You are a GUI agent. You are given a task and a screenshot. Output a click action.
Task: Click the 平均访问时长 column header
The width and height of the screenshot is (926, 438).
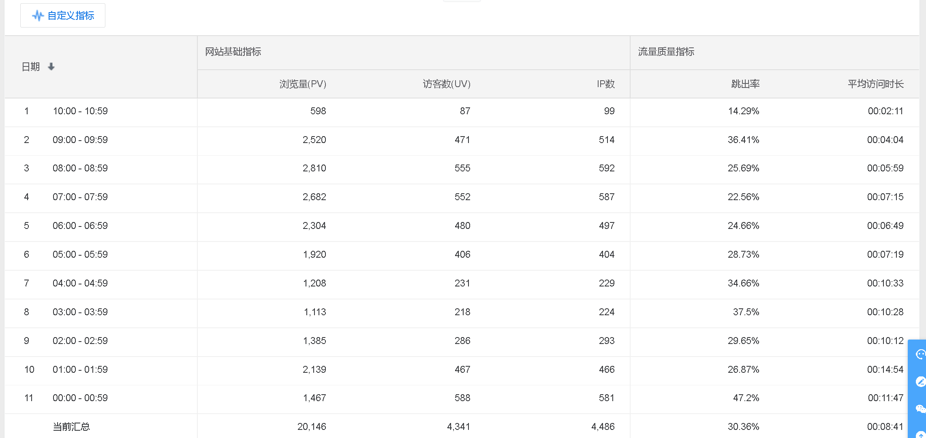(875, 84)
